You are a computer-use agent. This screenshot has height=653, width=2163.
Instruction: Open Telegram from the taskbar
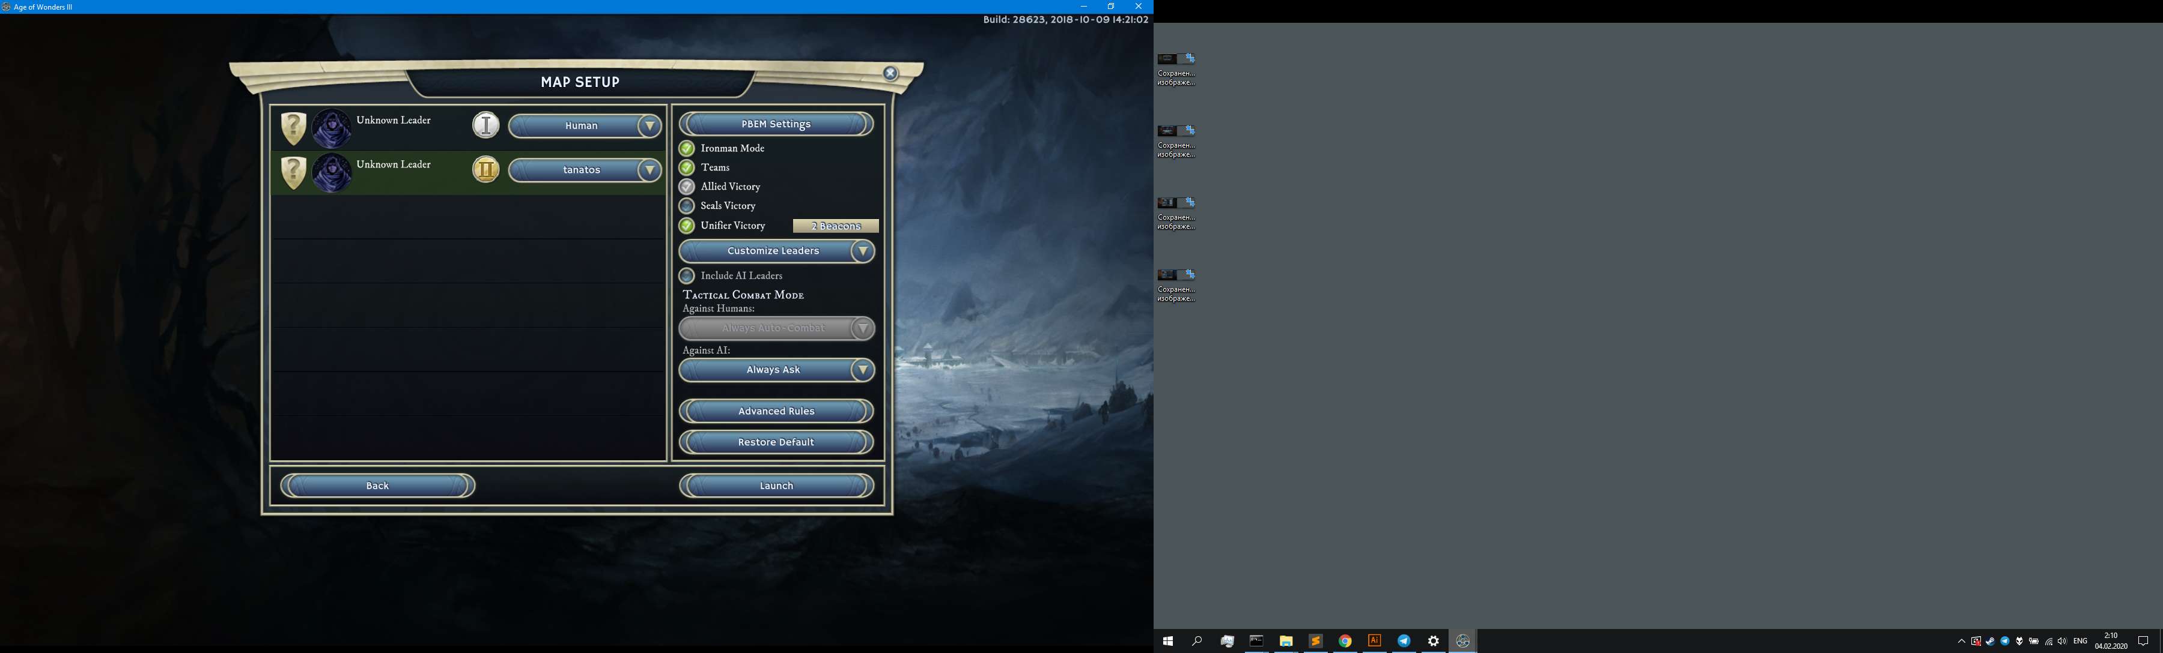click(1404, 640)
